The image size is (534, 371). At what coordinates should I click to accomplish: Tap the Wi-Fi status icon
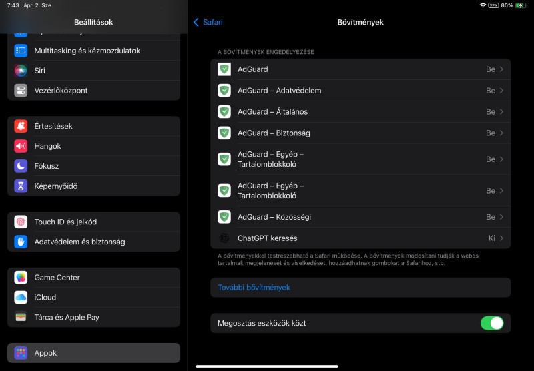coord(483,5)
